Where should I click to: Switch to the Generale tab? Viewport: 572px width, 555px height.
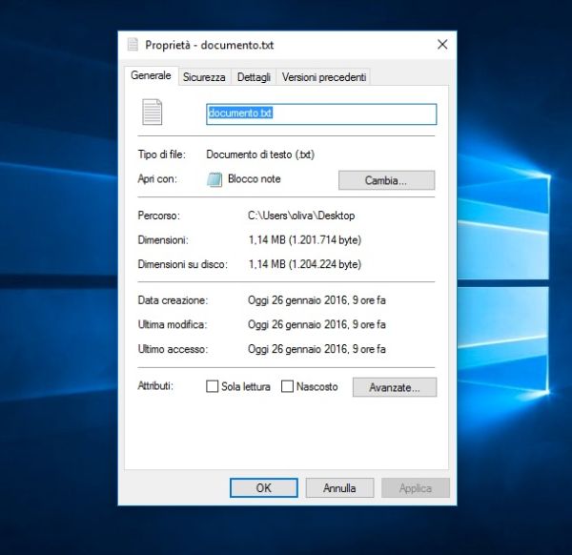(x=151, y=76)
